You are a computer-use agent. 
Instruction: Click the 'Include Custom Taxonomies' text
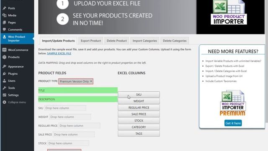[221, 81]
